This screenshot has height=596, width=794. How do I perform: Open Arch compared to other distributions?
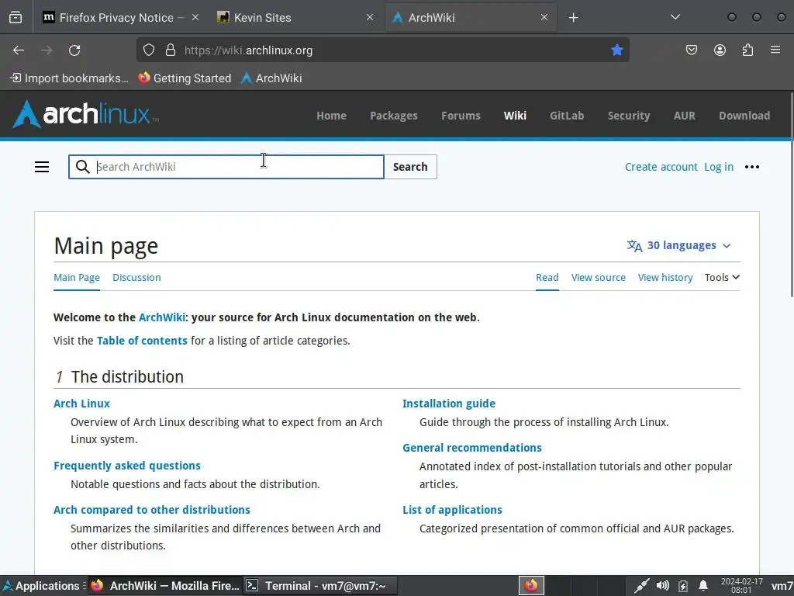pyautogui.click(x=152, y=509)
